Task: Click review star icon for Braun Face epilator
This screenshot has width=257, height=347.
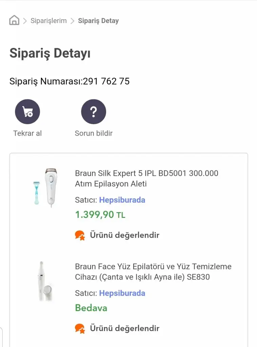Action: (x=80, y=328)
